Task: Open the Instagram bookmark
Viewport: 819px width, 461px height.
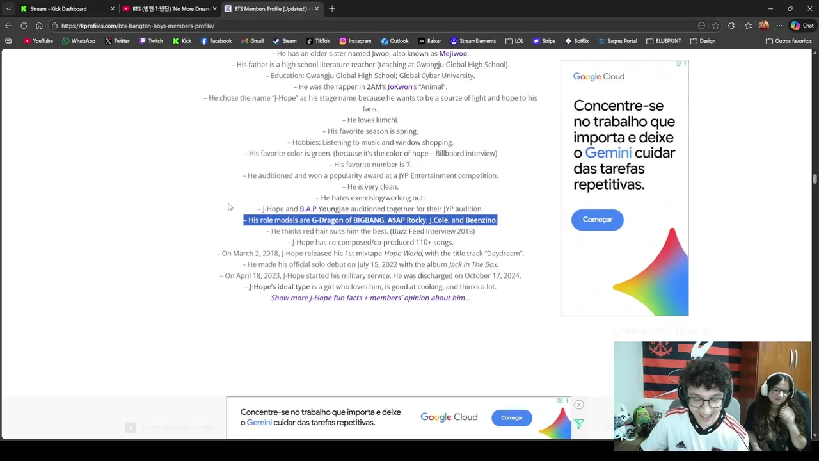Action: coord(355,41)
